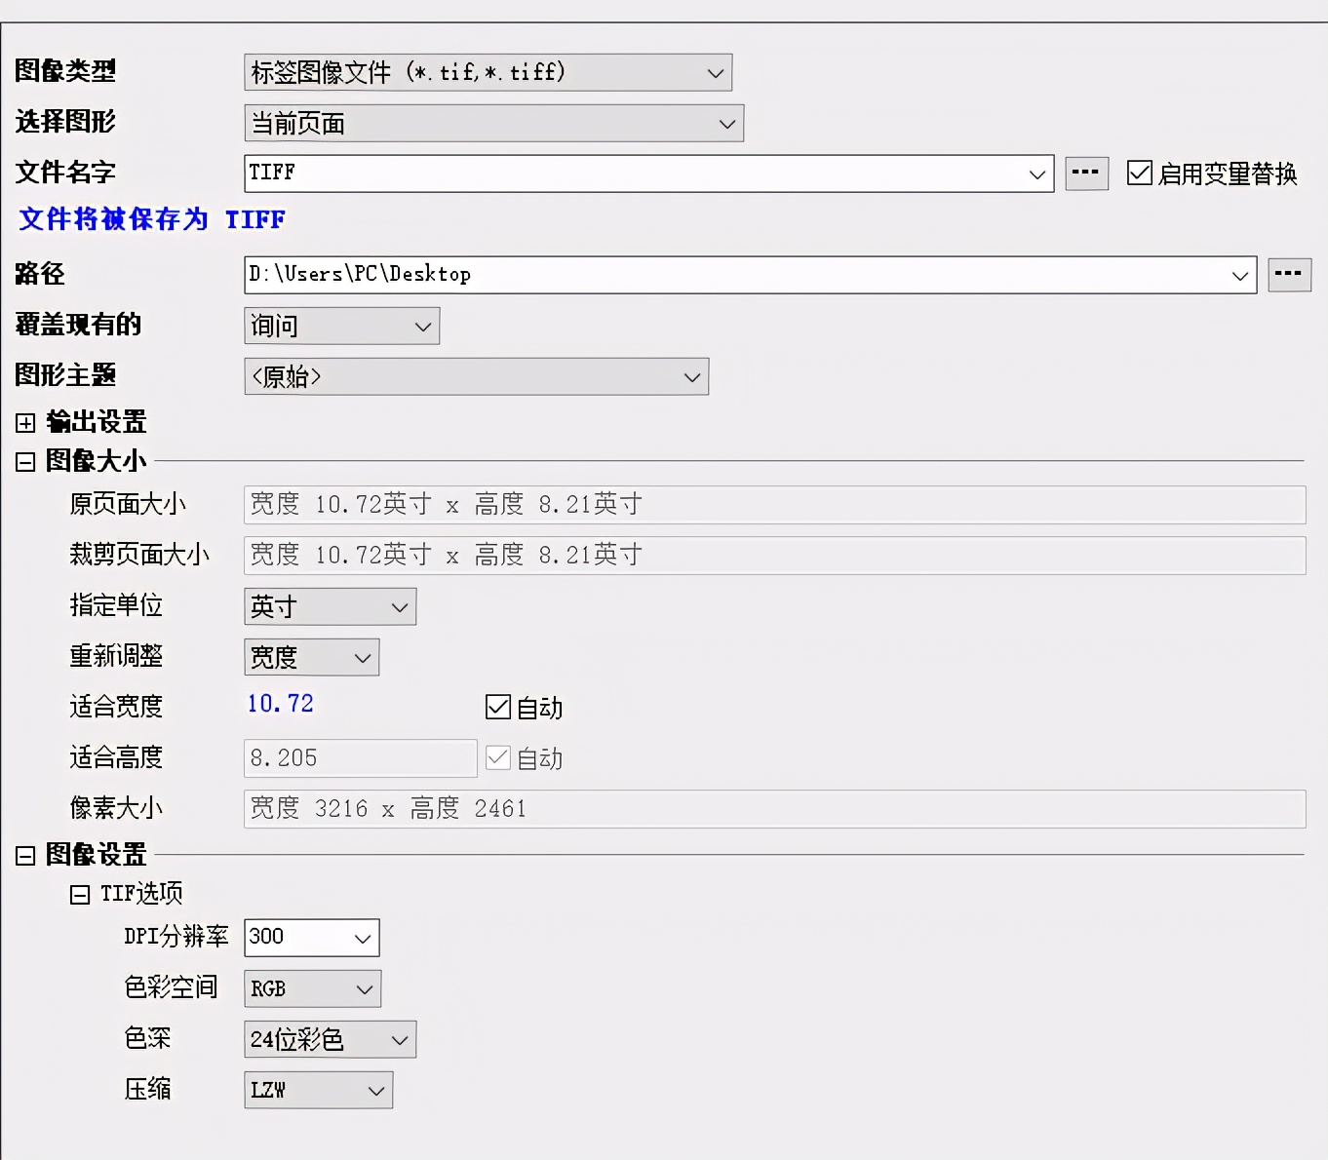Click the DPI分辨率 label
The image size is (1328, 1160).
(x=176, y=937)
